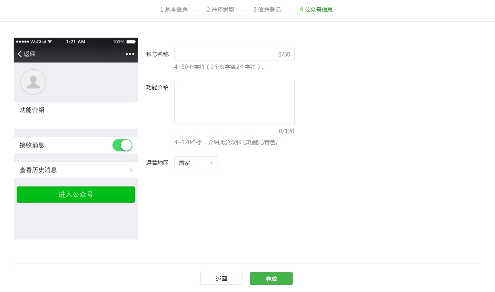Click the 查看历史消息 arrow icon
The width and height of the screenshot is (495, 292).
click(x=130, y=170)
